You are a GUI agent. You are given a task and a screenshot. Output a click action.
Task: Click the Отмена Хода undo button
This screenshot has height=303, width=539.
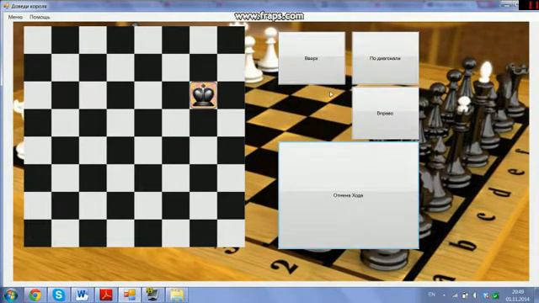(x=348, y=195)
